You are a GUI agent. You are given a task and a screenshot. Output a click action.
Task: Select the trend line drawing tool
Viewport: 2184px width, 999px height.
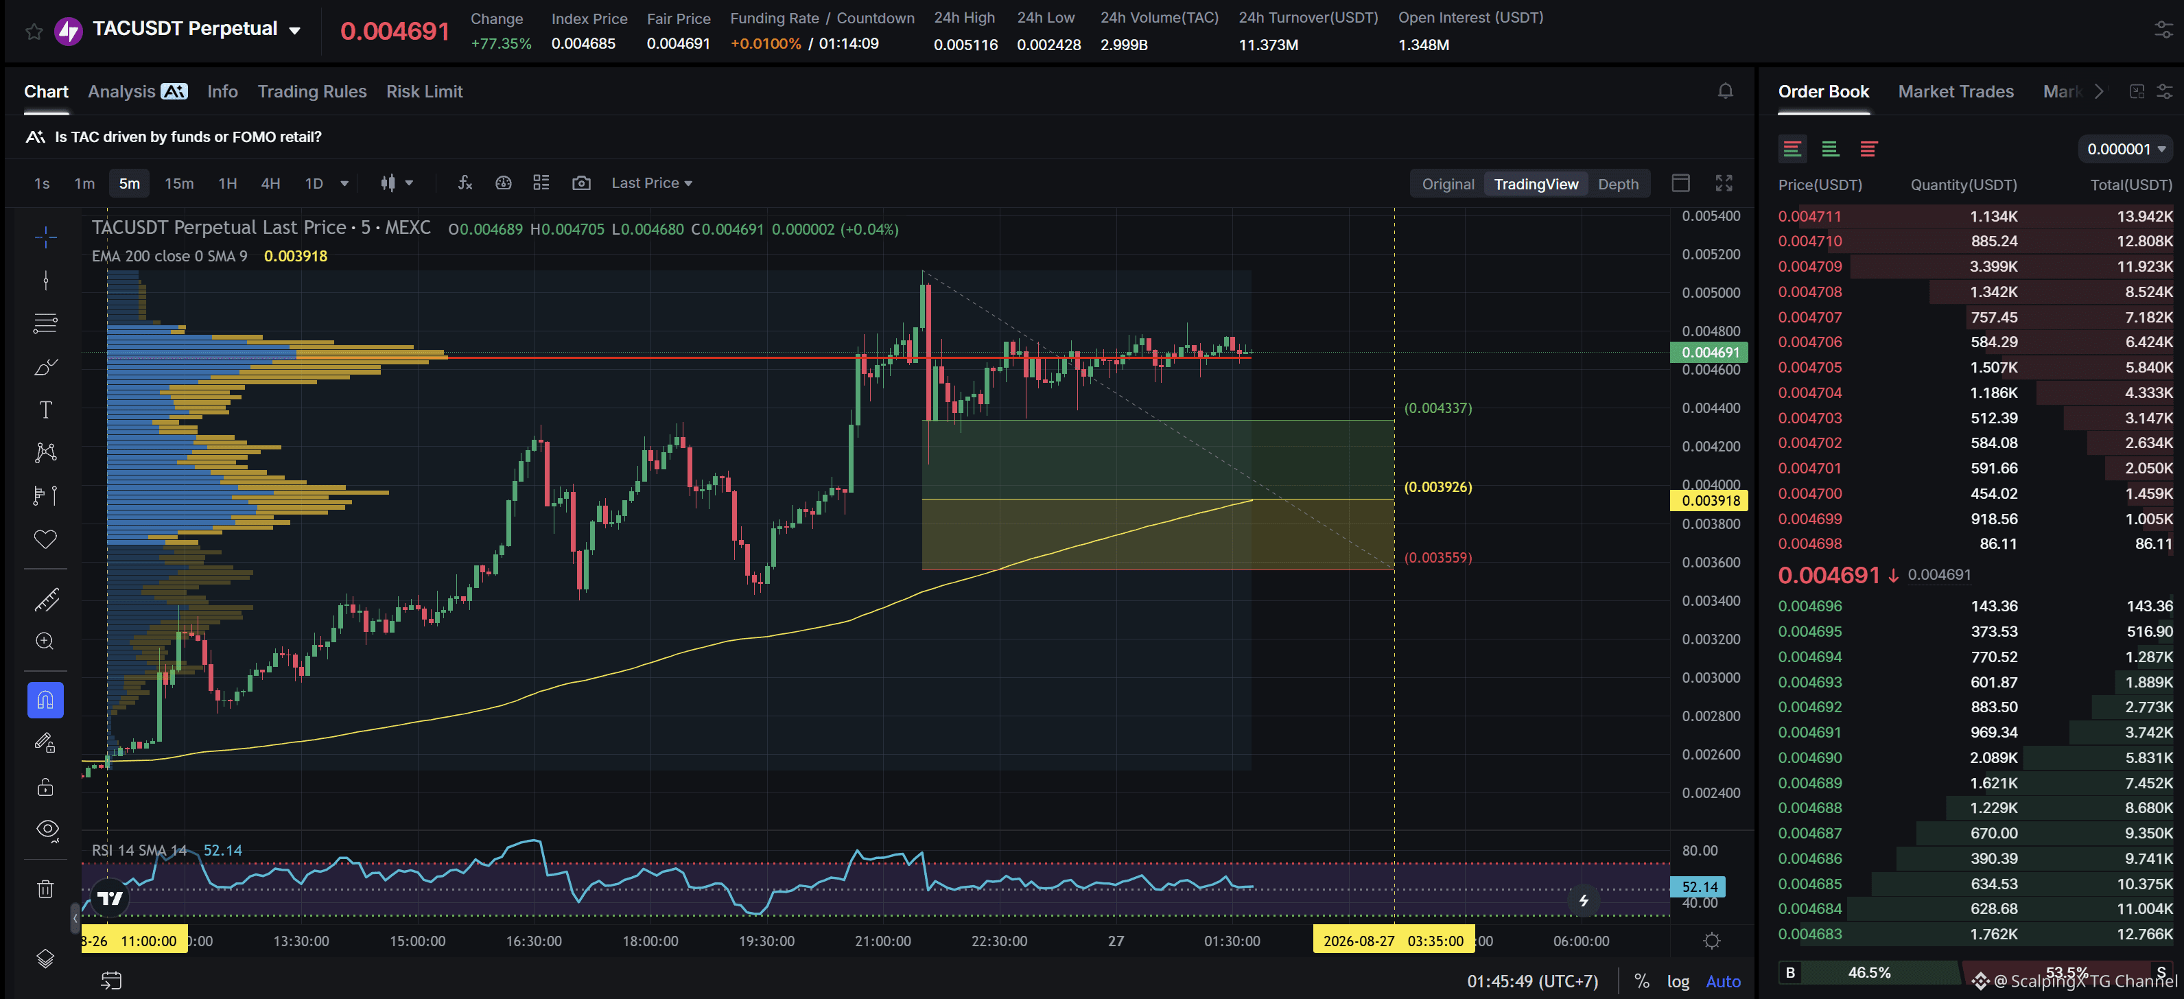click(46, 280)
